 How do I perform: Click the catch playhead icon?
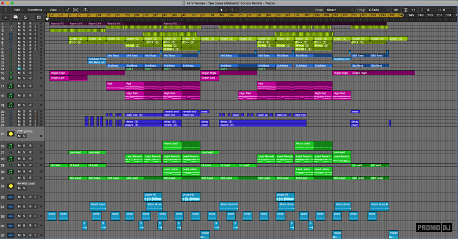tap(85, 10)
